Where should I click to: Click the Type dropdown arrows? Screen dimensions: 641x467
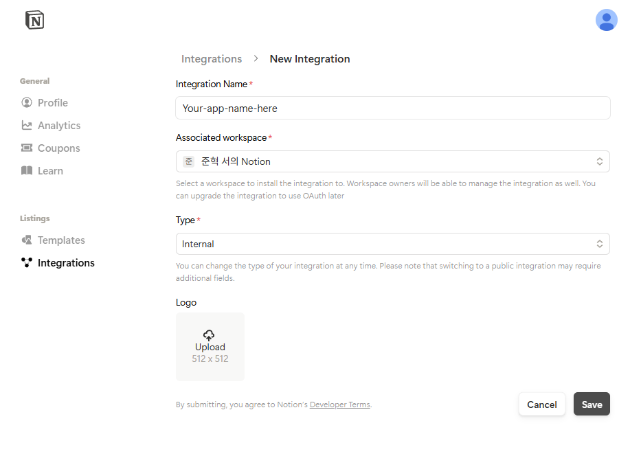599,244
